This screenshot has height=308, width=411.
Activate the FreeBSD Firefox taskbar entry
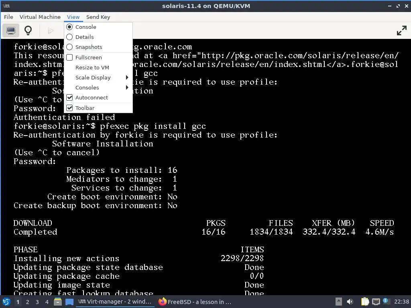pyautogui.click(x=195, y=302)
